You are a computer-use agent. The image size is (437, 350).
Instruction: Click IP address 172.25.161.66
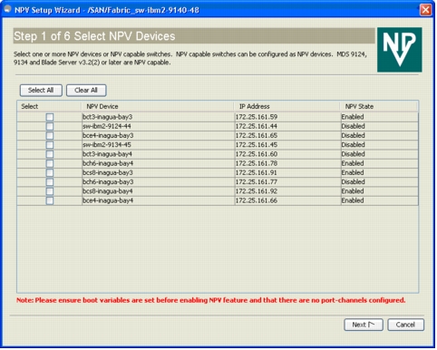click(257, 200)
